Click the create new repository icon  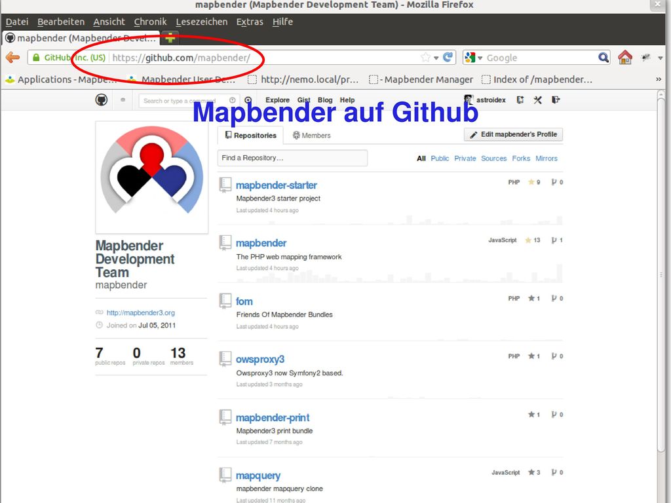coord(520,100)
